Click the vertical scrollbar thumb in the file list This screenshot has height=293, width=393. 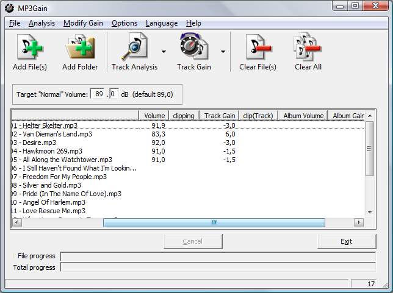pos(369,149)
